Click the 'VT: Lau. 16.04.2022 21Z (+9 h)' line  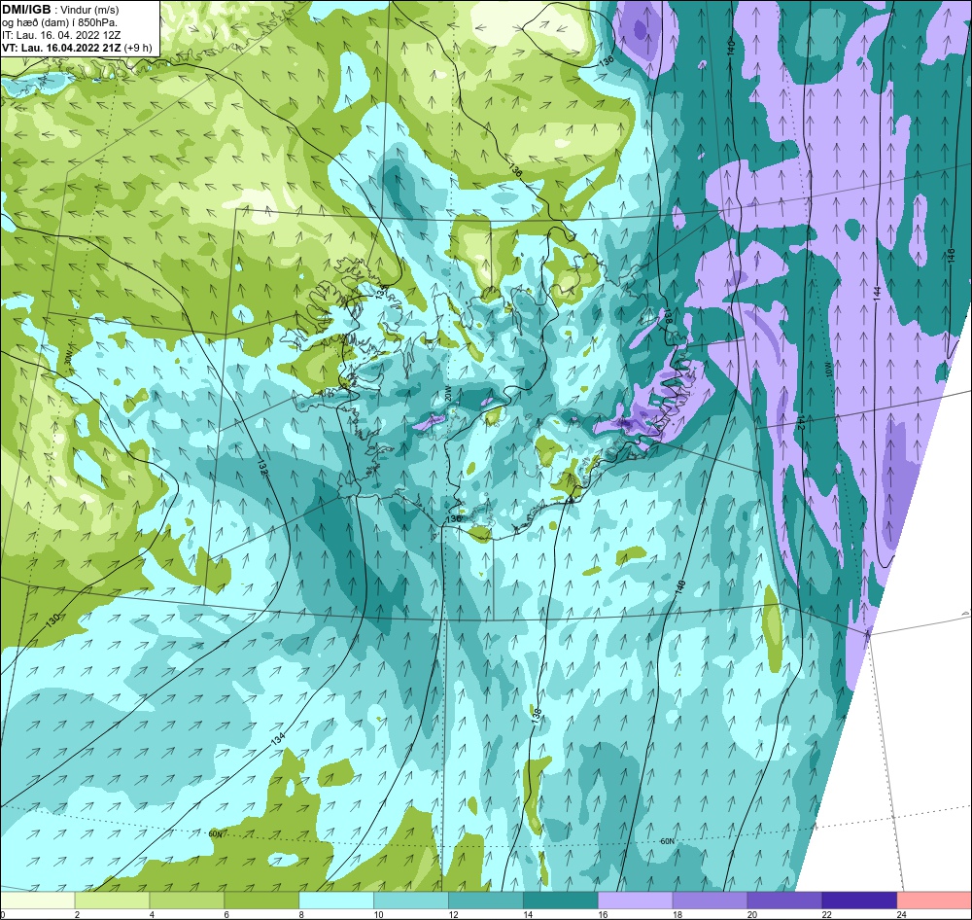pos(77,47)
